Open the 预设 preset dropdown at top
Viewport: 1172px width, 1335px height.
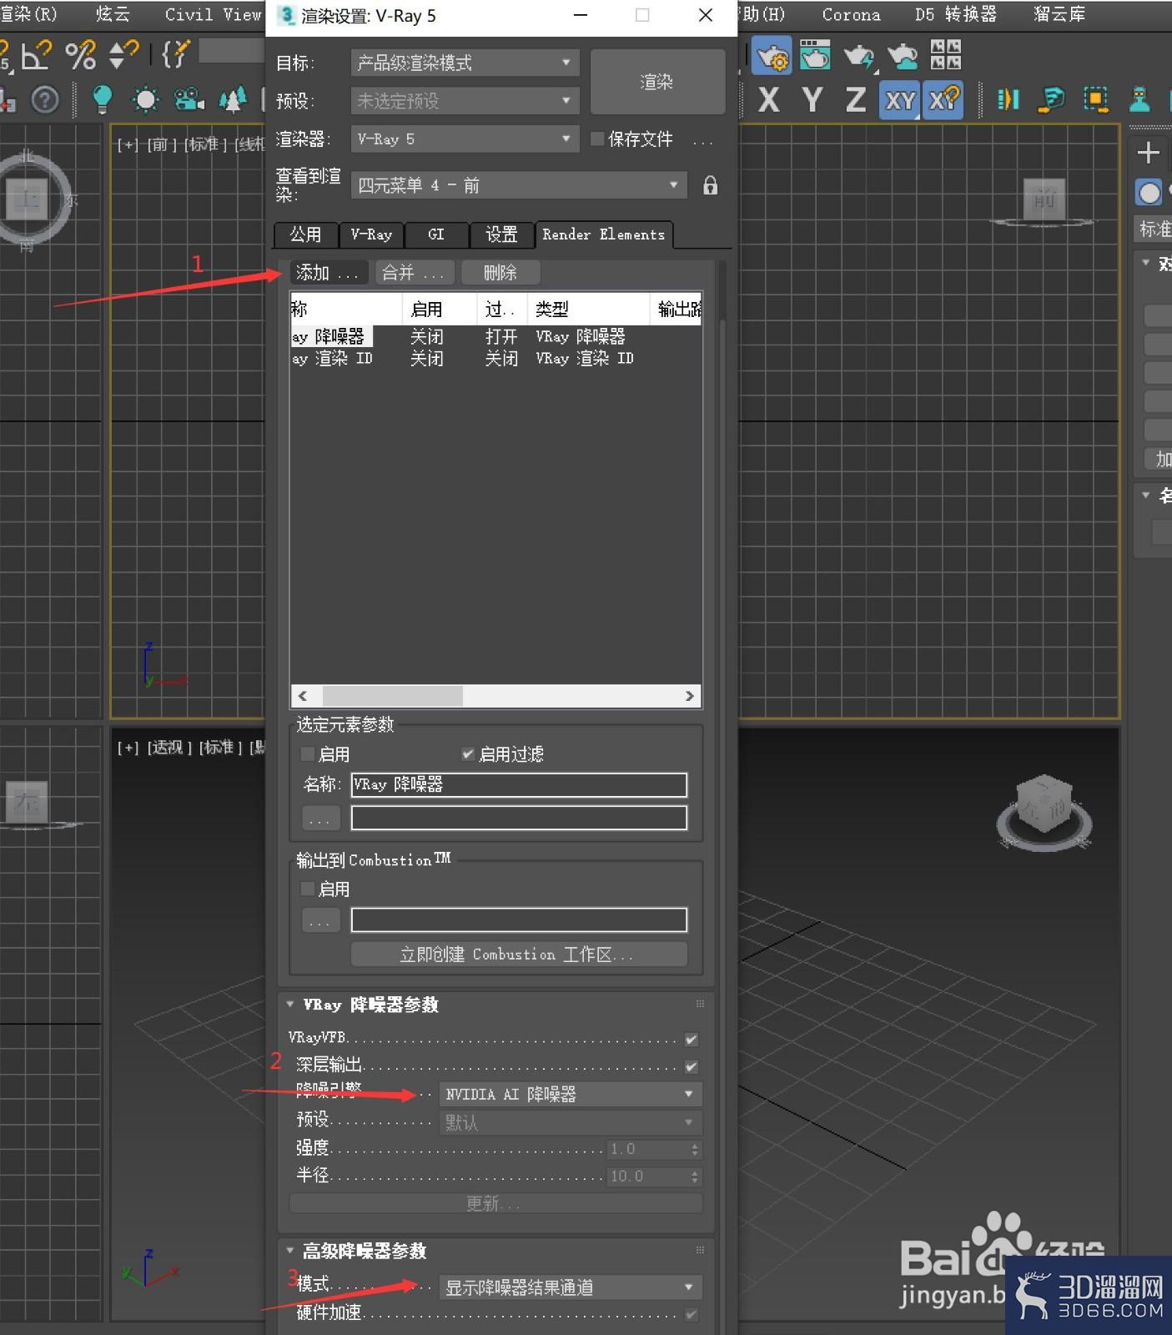click(465, 101)
